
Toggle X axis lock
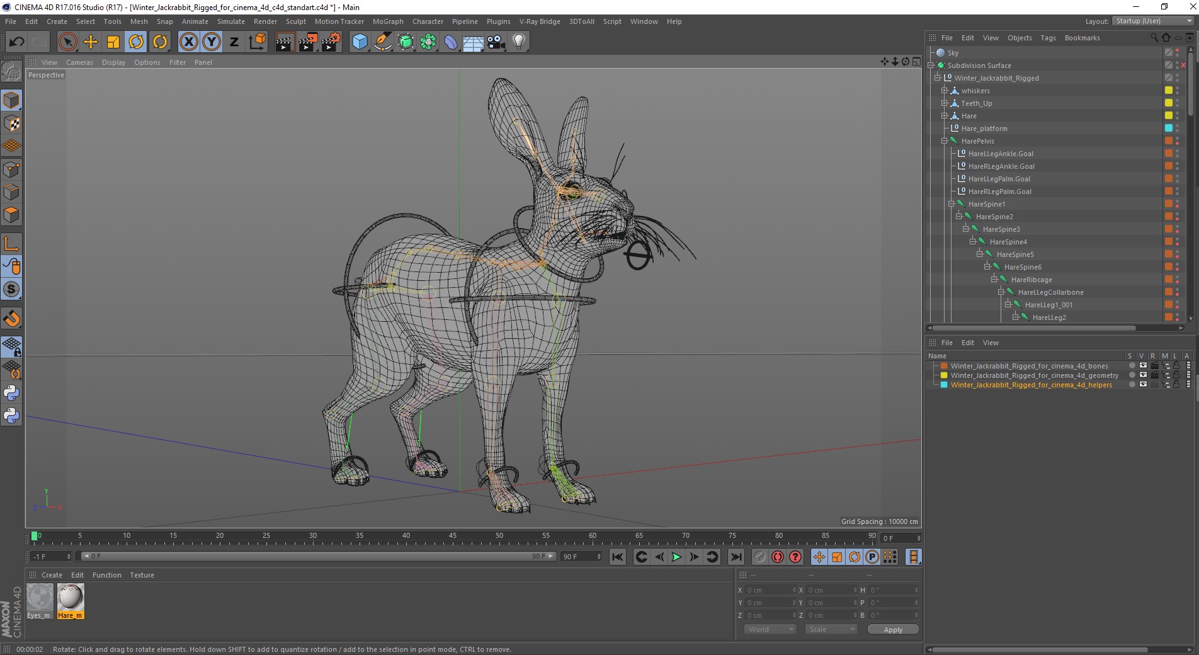tap(188, 42)
